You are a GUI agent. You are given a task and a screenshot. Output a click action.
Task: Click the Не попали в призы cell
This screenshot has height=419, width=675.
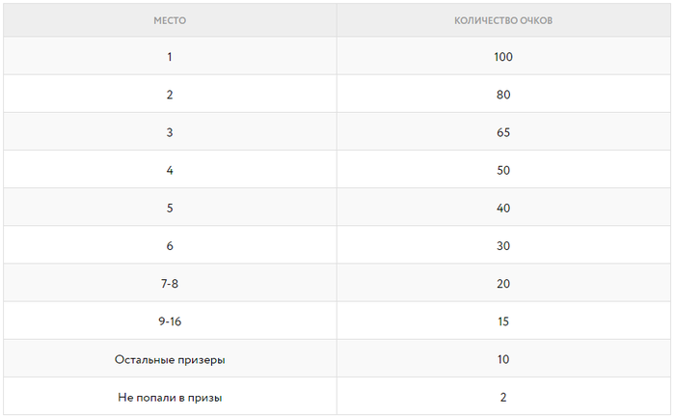tap(170, 397)
